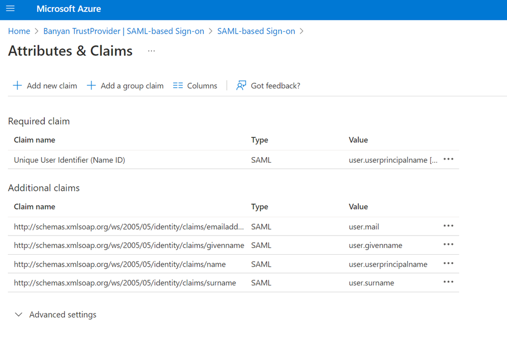Open context menu for user.surname claim row
This screenshot has width=507, height=338.
point(448,282)
